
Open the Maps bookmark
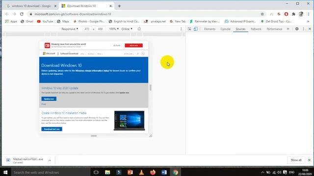coord(63,22)
